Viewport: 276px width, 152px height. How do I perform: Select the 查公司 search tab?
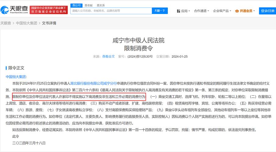coord(76,5)
